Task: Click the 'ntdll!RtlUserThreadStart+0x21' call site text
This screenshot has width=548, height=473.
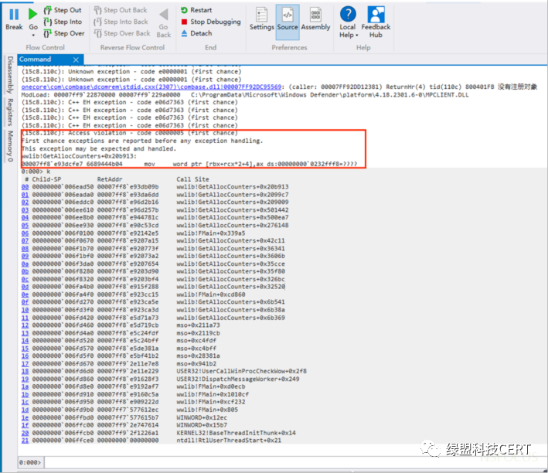Action: pos(229,441)
